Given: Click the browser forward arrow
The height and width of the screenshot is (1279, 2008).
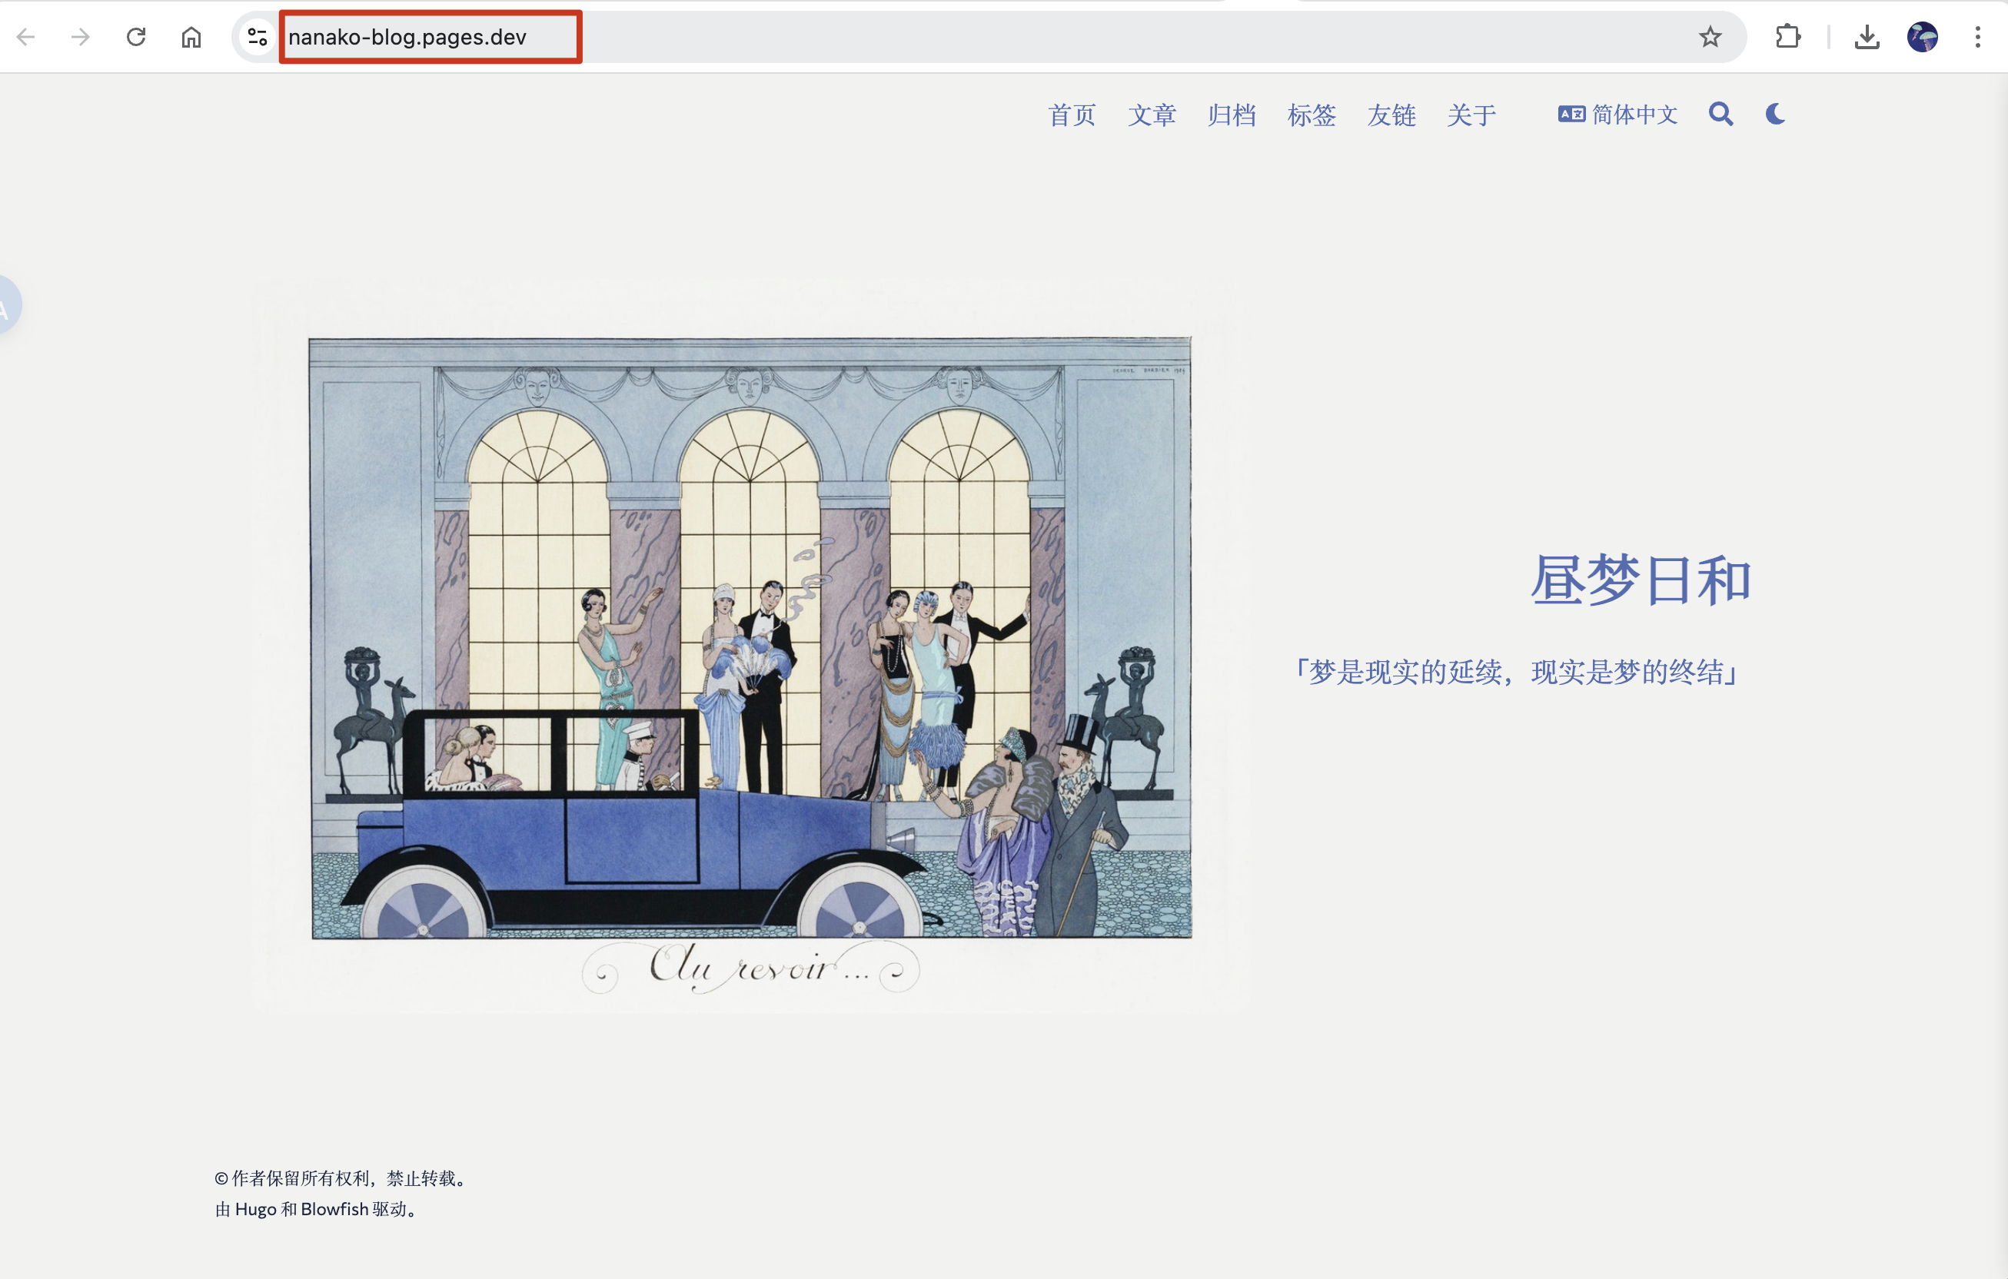Looking at the screenshot, I should pos(80,37).
